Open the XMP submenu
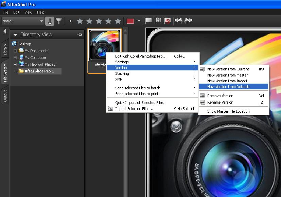The height and width of the screenshot is (197, 281). coord(153,79)
